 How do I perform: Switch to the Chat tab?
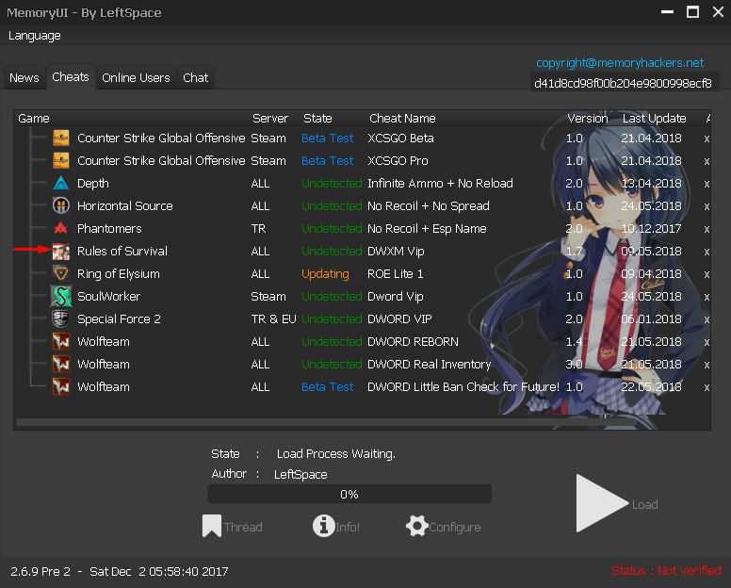click(195, 78)
